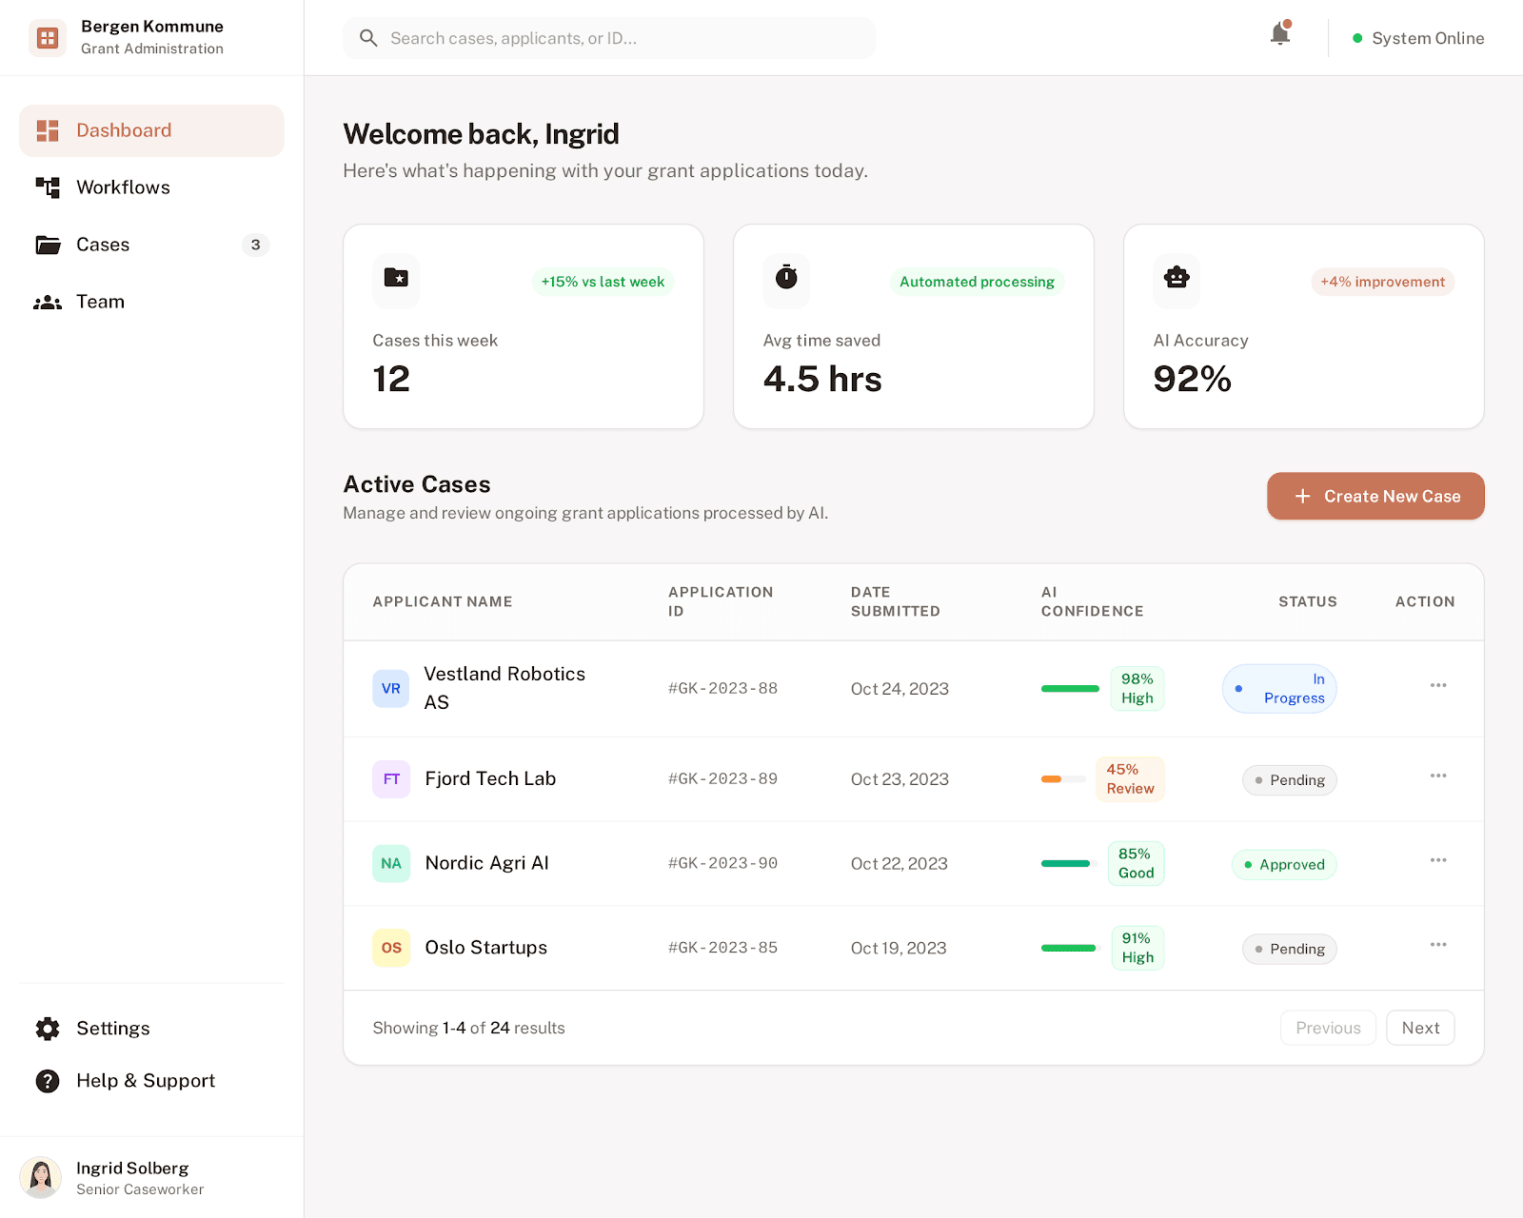
Task: Open actions menu for Oslo Startups
Action: coord(1438,945)
